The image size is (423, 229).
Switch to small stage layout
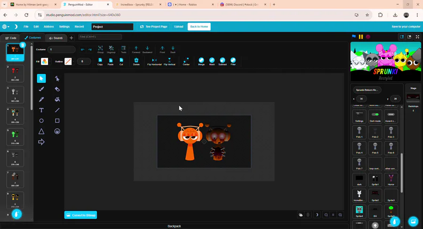tap(402, 37)
